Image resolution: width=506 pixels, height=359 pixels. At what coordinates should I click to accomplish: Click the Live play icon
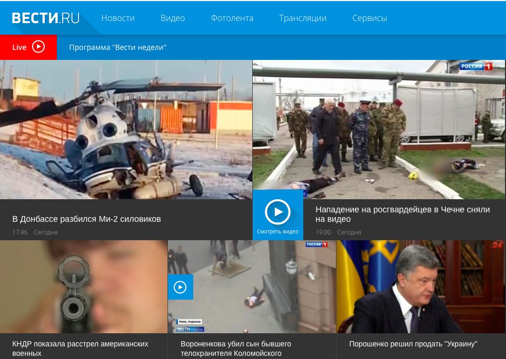point(38,47)
